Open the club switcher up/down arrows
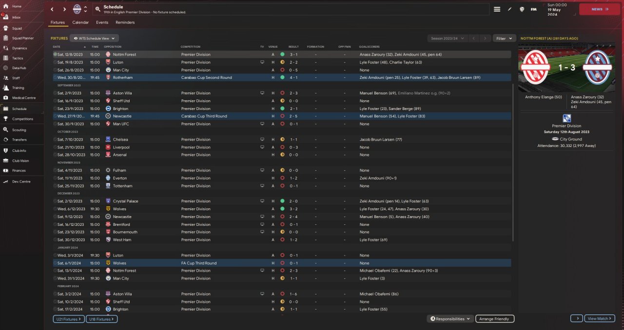The width and height of the screenshot is (624, 330). tap(86, 9)
